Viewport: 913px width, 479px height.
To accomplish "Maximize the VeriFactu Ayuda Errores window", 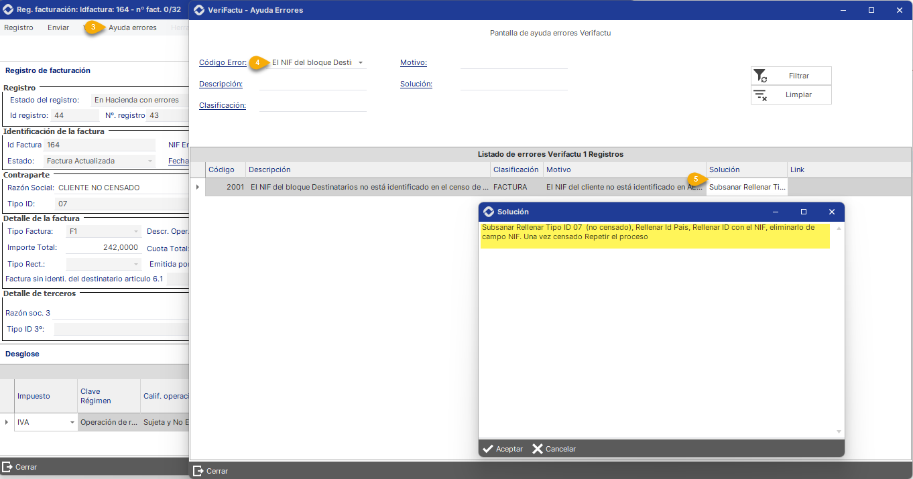I will [x=871, y=10].
